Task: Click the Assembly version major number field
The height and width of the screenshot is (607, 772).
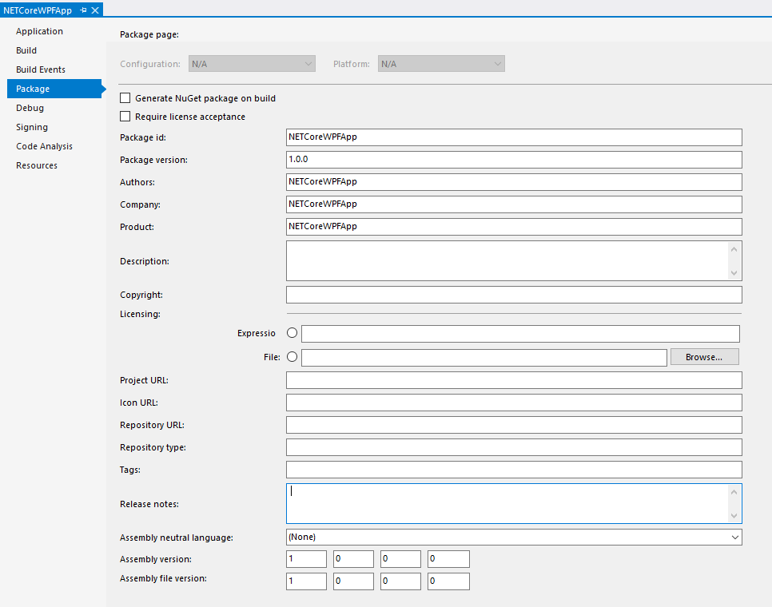Action: (306, 559)
